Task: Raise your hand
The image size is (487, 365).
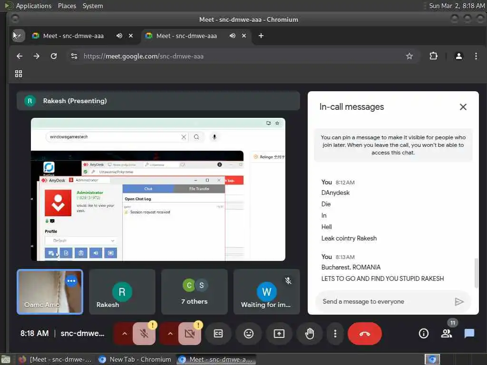Action: [x=309, y=334]
